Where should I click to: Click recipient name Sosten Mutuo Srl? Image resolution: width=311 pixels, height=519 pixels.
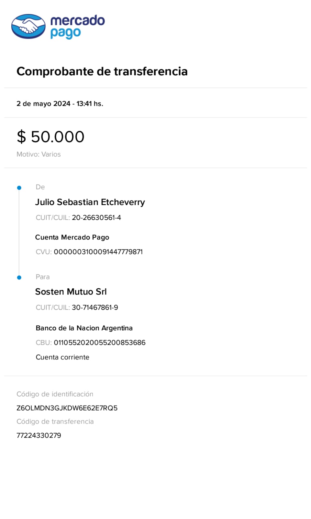71,292
